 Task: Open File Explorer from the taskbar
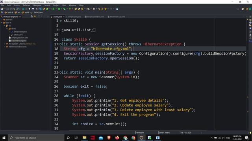pyautogui.click(x=84, y=137)
